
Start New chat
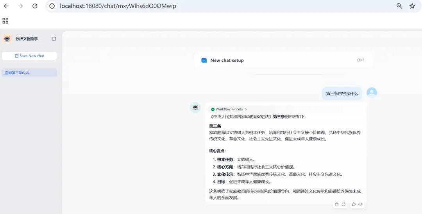point(29,56)
